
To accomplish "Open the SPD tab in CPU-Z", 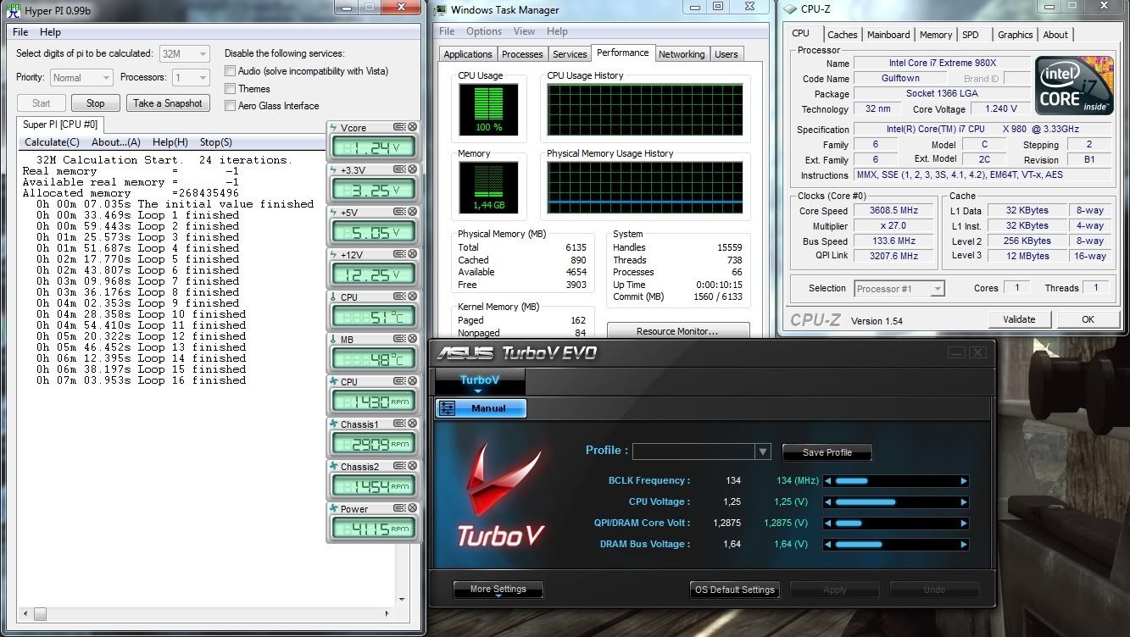I will [x=971, y=35].
